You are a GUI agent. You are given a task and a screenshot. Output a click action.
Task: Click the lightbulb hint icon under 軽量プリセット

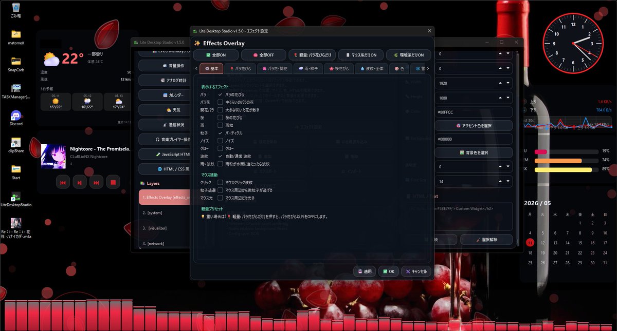203,217
